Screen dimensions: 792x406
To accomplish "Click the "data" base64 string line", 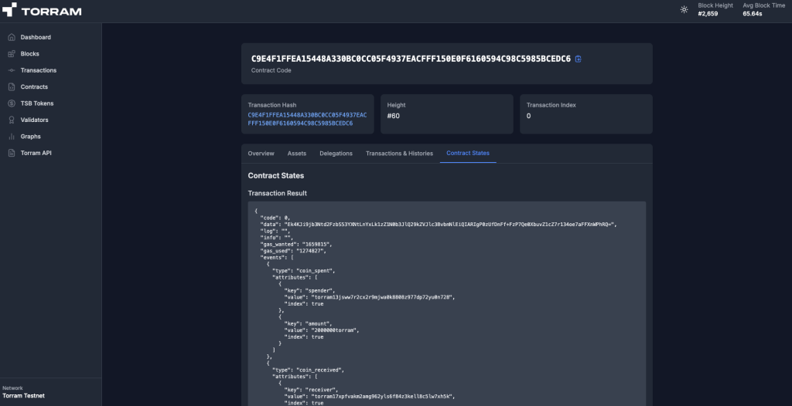I will 439,225.
